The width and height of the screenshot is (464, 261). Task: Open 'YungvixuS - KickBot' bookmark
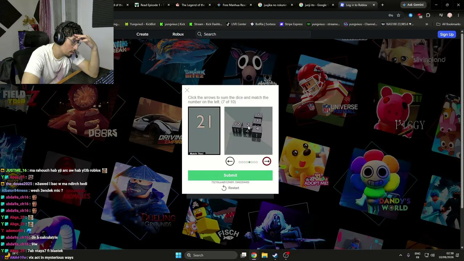pyautogui.click(x=140, y=24)
